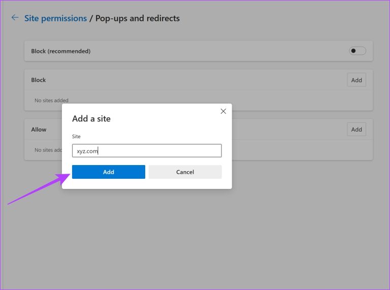Click the dimmed background below the dialog
This screenshot has width=390, height=290.
203,239
